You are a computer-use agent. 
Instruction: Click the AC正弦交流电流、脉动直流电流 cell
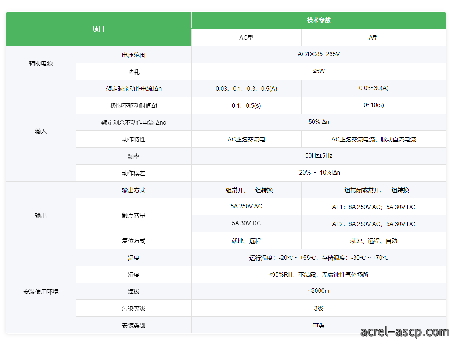374,139
